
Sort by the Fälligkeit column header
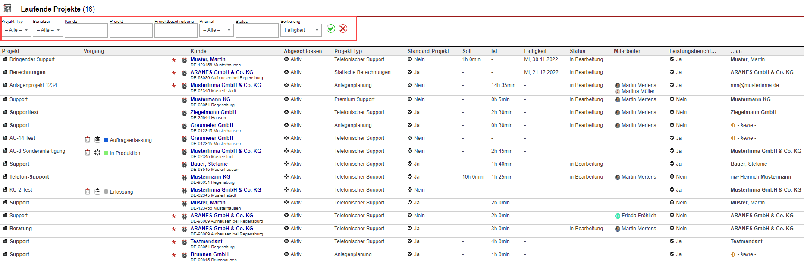(x=535, y=51)
